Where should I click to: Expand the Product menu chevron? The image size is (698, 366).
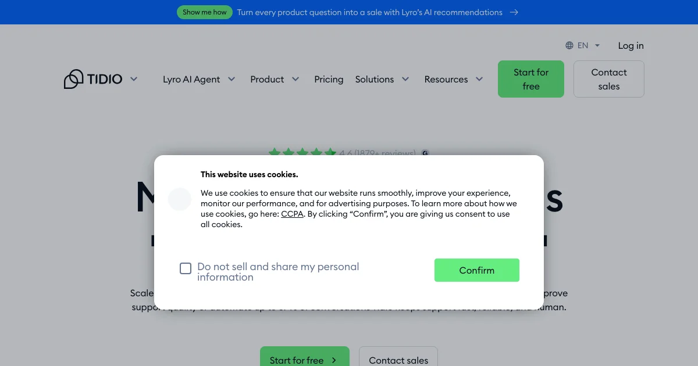[x=295, y=79]
